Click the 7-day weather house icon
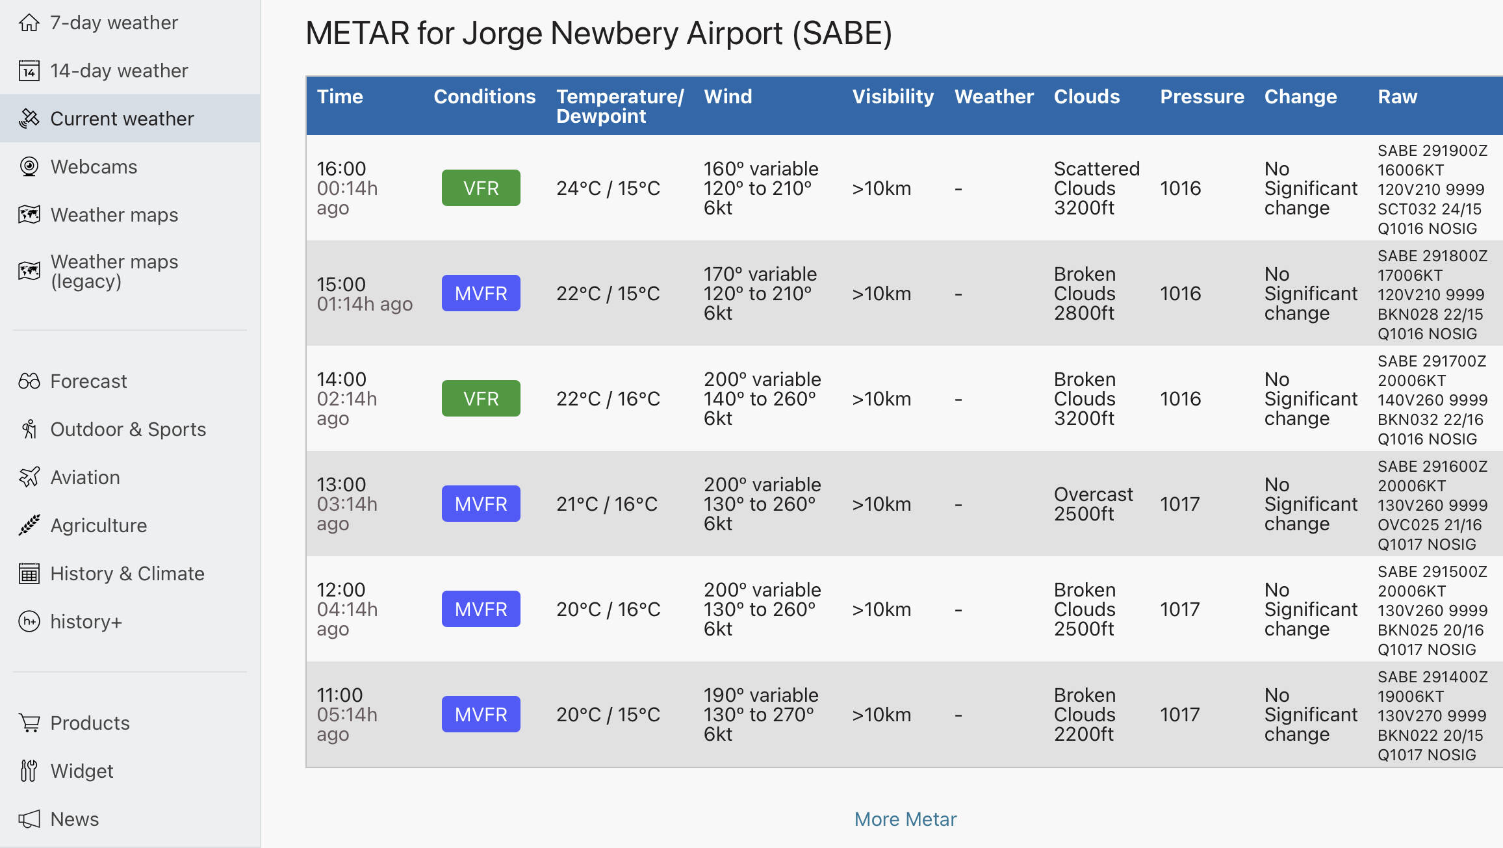Image resolution: width=1503 pixels, height=848 pixels. 29,23
